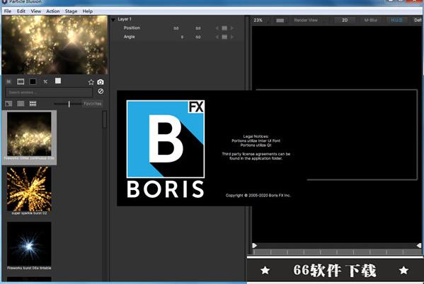Click the timeline frame ruler
The height and width of the screenshot is (284, 424).
[337, 252]
